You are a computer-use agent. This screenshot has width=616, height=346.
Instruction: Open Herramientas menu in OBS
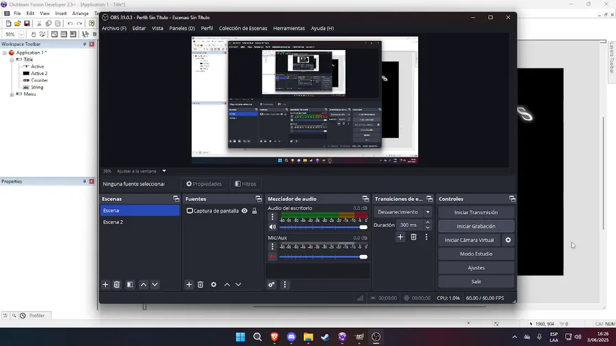pyautogui.click(x=289, y=28)
